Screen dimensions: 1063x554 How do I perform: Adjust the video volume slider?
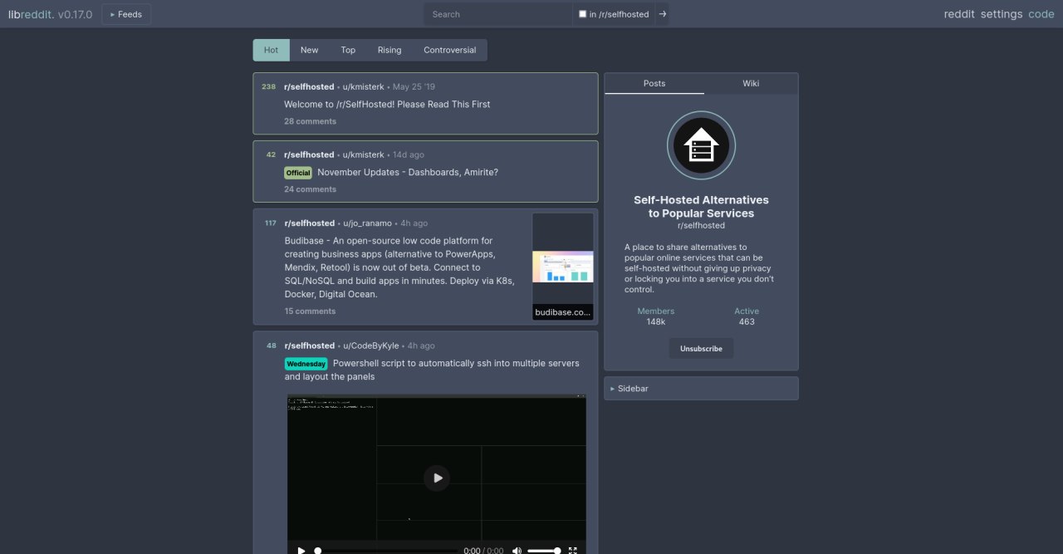click(x=544, y=551)
